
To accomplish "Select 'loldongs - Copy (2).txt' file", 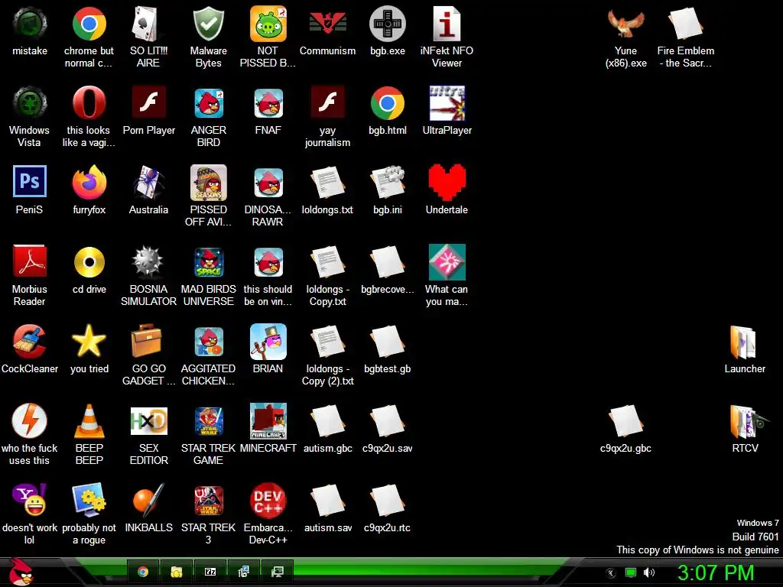I will click(327, 342).
